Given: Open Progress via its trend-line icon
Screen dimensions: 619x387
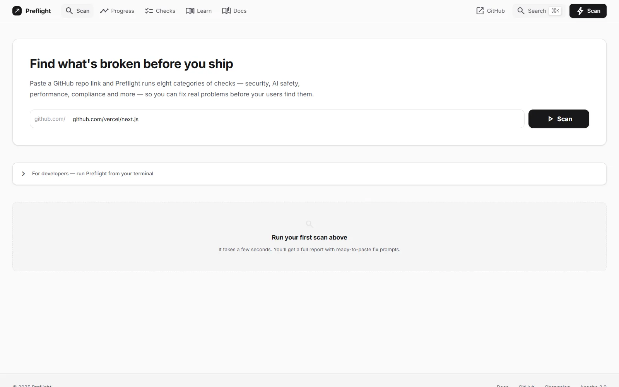Looking at the screenshot, I should pyautogui.click(x=104, y=11).
